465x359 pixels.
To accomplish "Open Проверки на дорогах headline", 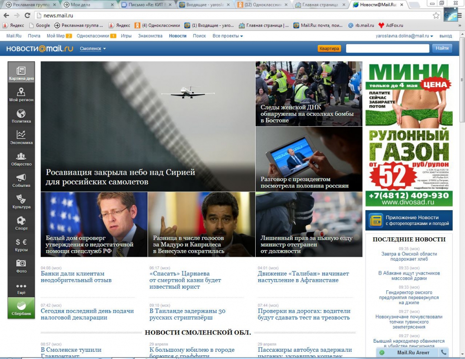I will [304, 314].
